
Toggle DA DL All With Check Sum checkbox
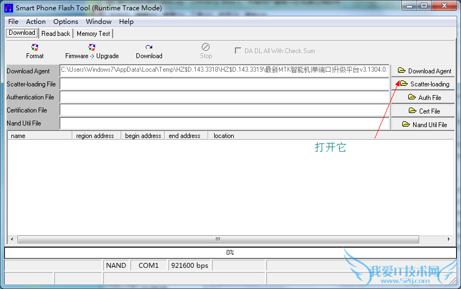click(x=238, y=51)
